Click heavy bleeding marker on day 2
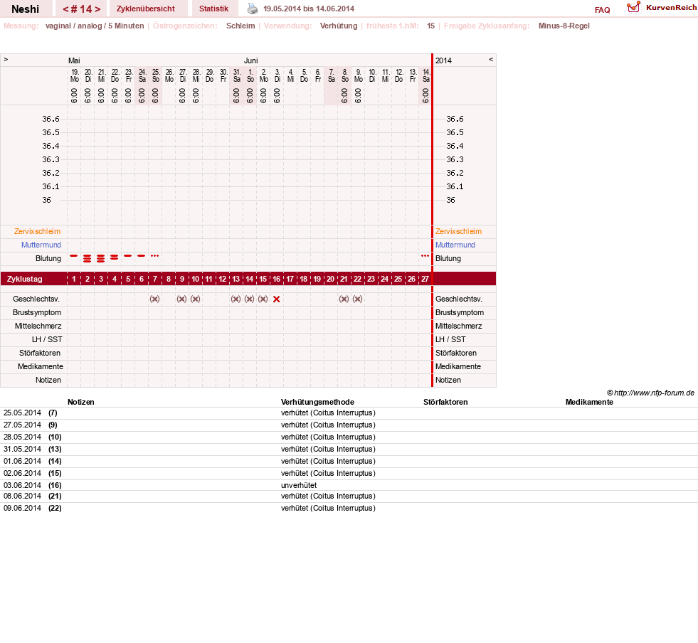698x643 pixels. pos(88,258)
